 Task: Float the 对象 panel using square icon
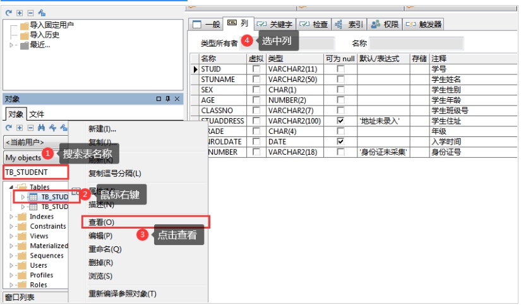(159, 99)
